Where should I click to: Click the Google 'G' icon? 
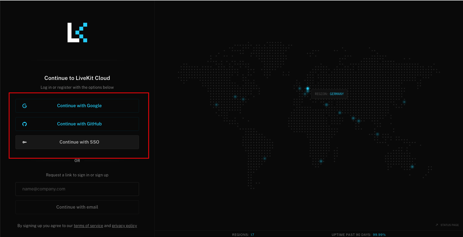pos(25,106)
